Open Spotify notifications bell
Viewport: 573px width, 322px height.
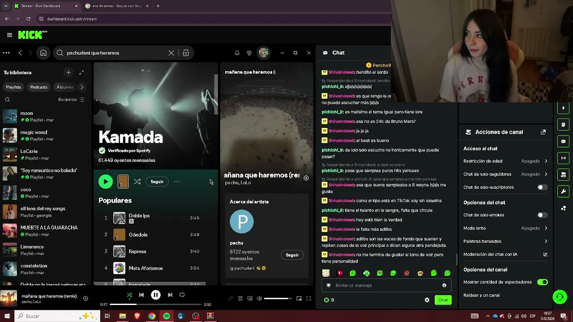click(237, 53)
